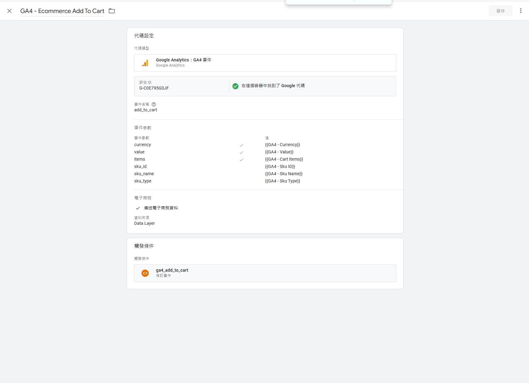Click the checkmark next to items parameter
The image size is (529, 383).
241,160
